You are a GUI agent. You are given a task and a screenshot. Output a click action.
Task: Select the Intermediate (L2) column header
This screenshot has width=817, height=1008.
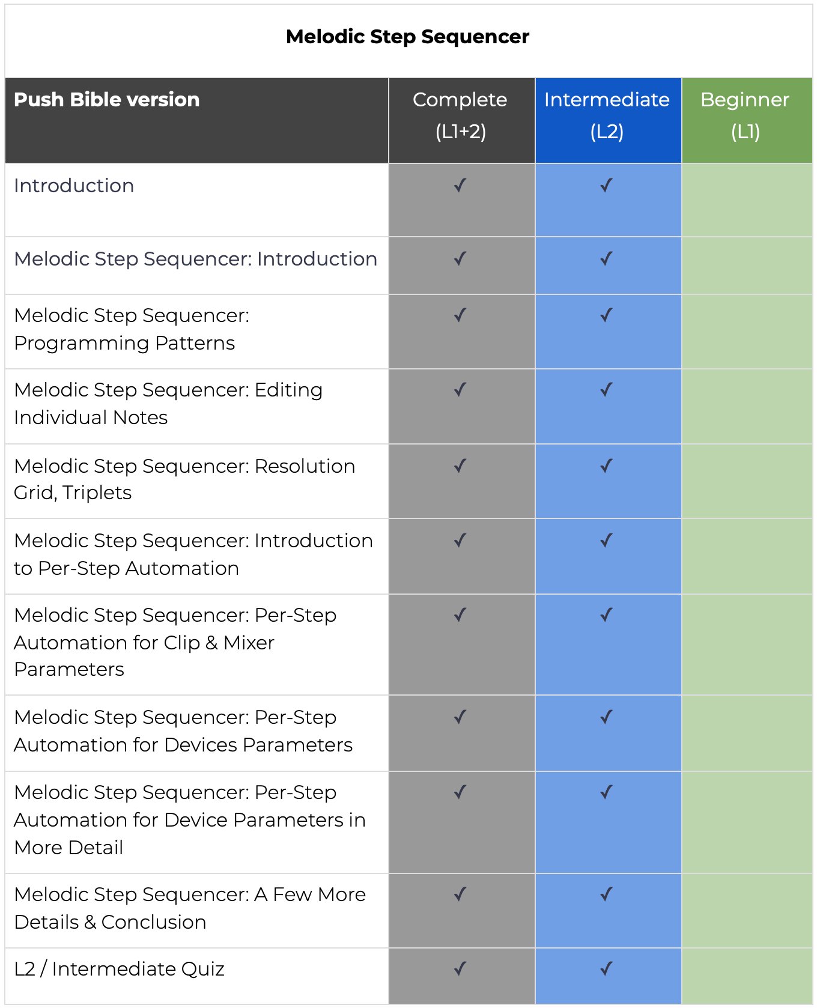click(x=607, y=115)
